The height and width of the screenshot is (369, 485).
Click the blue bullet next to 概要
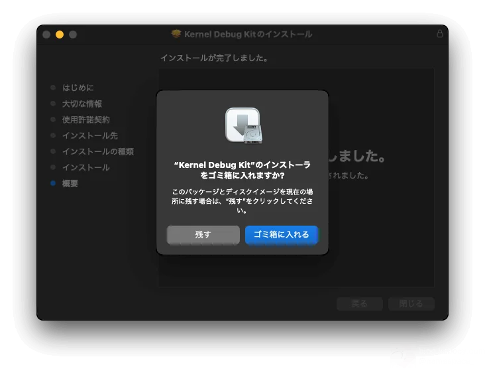[53, 183]
